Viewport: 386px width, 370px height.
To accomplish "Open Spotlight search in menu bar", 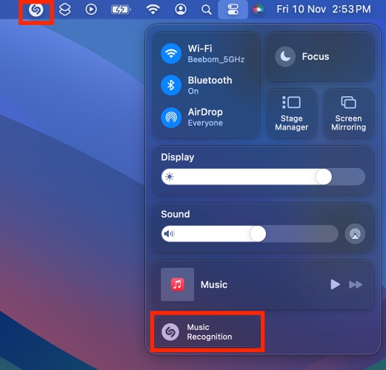I will [x=207, y=10].
